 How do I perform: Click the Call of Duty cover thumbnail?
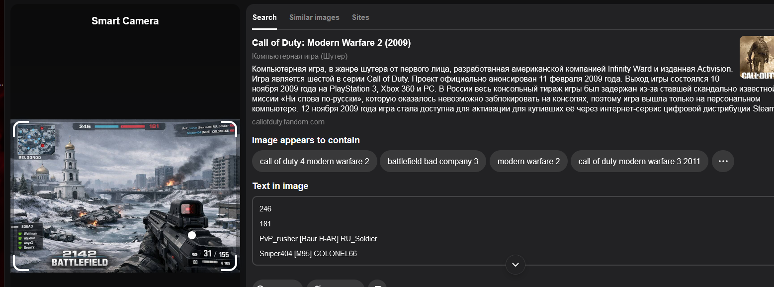[x=757, y=57]
